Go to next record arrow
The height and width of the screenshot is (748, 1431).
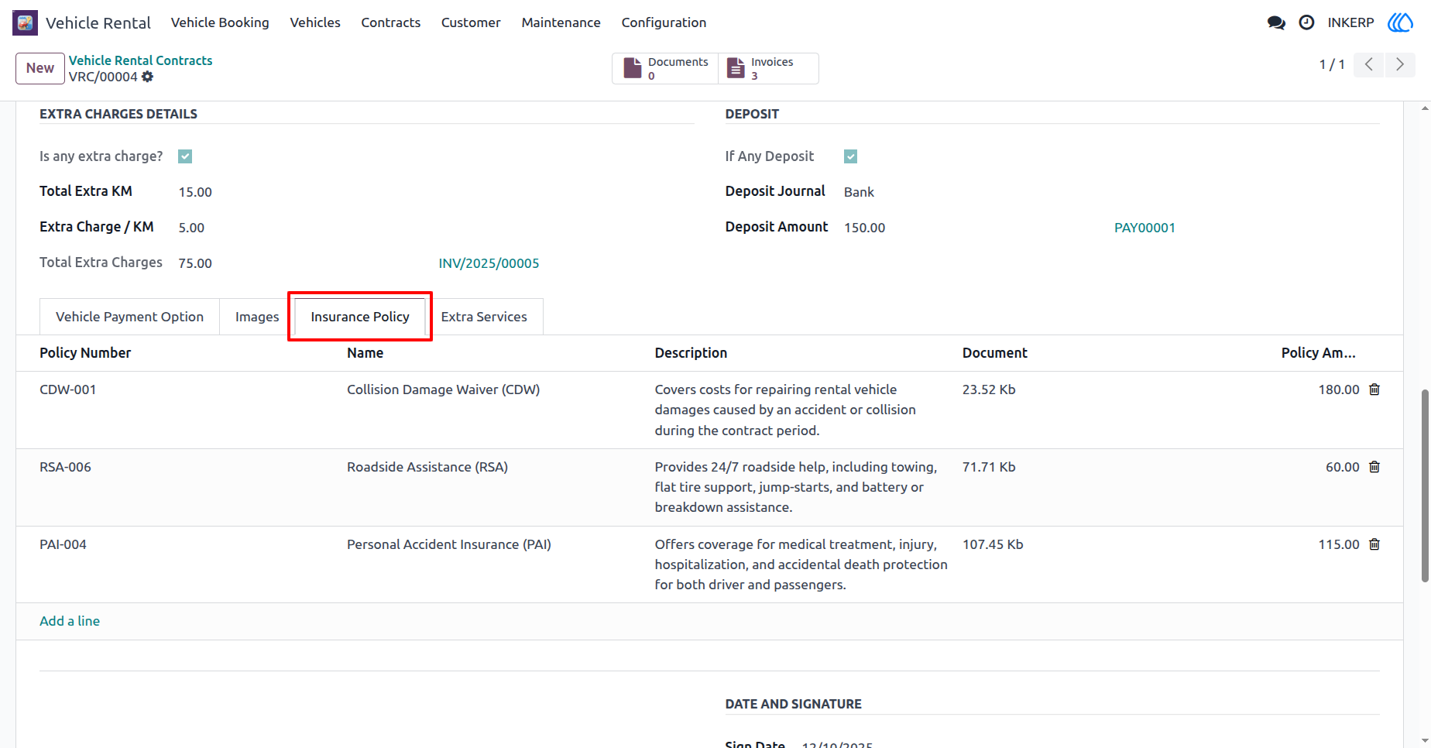1400,64
